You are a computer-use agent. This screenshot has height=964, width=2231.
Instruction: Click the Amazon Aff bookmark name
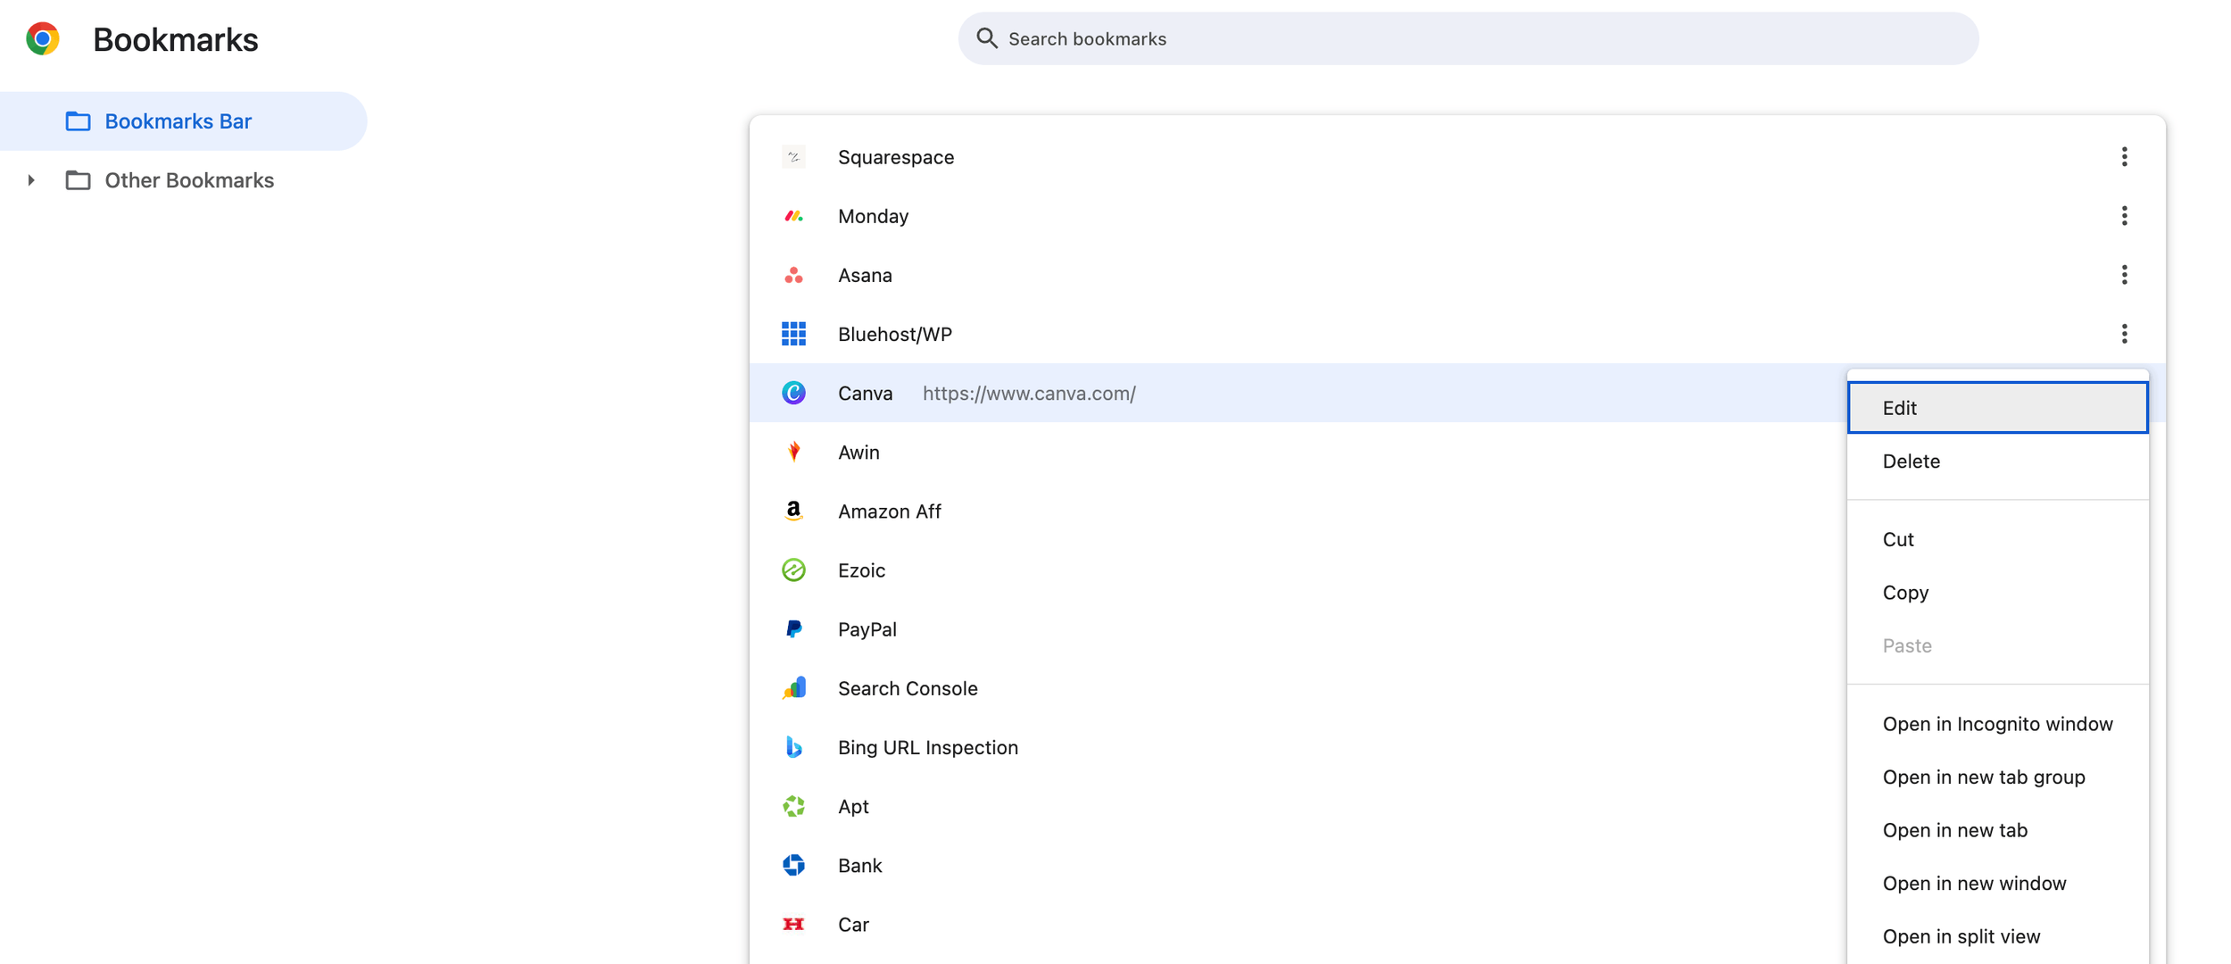point(890,511)
